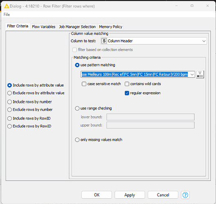Viewport: 216px width, 204px height.
Task: Click the String type 'S' icon for Column Header
Action: click(x=104, y=41)
